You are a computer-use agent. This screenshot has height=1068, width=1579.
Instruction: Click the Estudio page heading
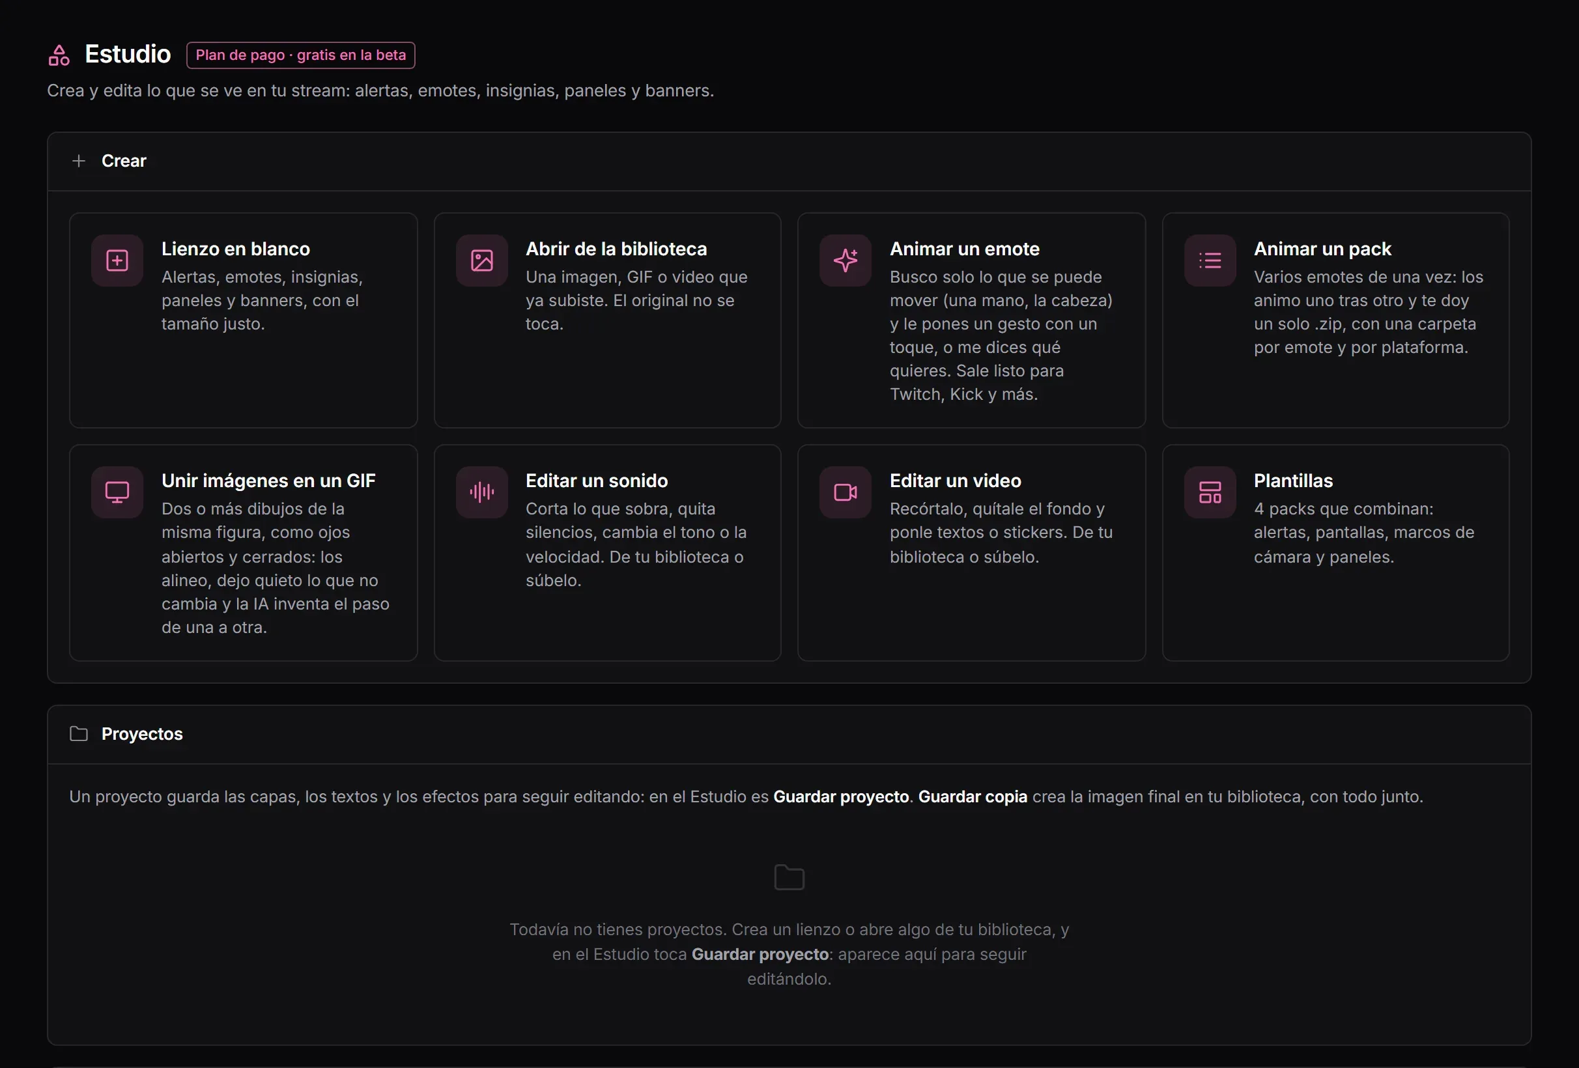tap(128, 54)
